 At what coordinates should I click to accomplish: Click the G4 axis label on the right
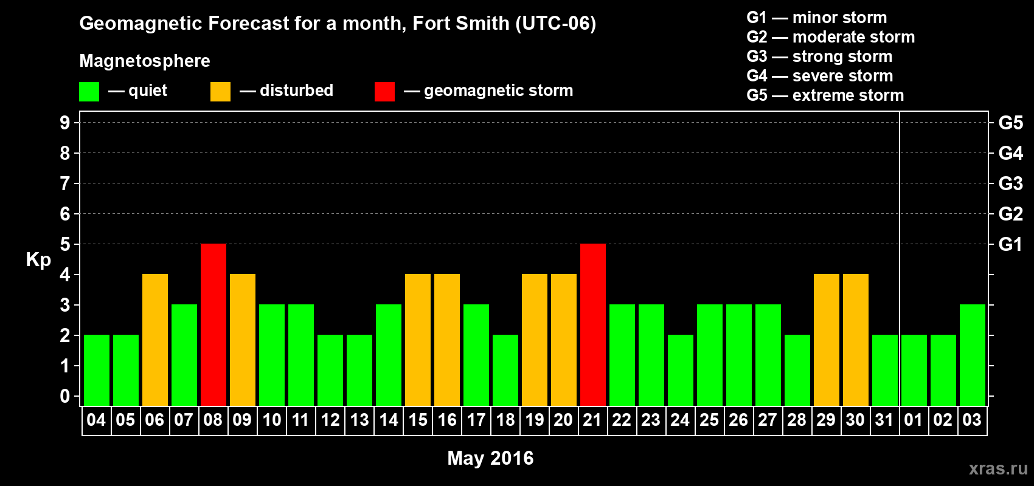tap(1011, 153)
